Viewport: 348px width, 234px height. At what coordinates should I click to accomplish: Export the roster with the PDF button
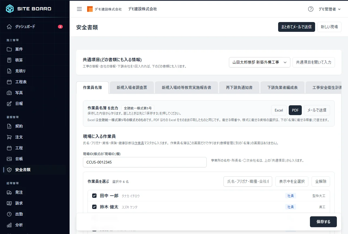pos(295,110)
